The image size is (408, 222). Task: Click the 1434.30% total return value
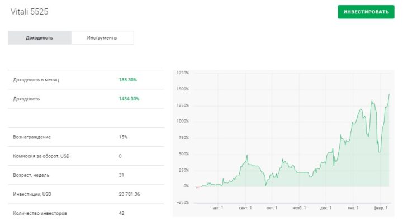[x=129, y=99]
